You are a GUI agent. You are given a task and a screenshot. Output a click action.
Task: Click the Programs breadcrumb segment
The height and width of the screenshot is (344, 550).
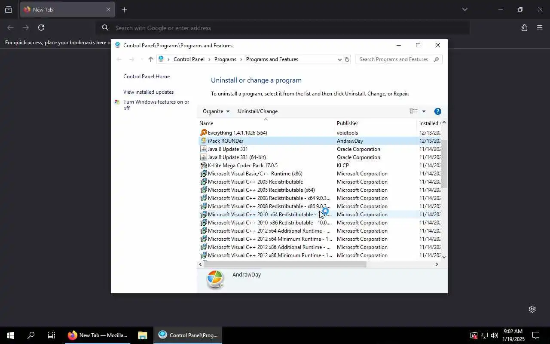225,59
